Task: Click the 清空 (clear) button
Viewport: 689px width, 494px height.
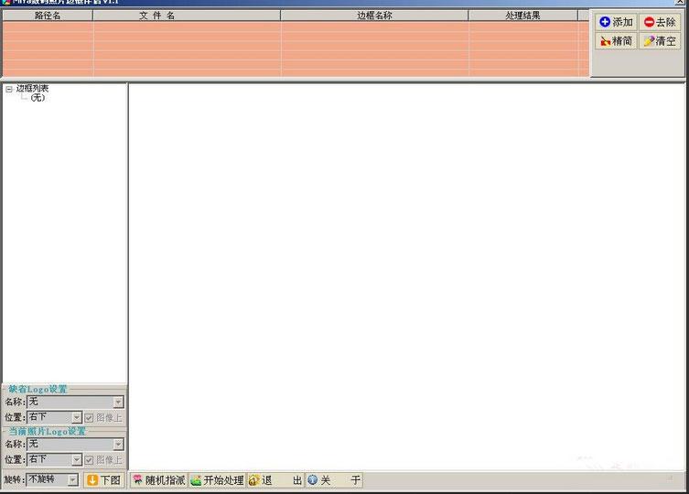Action: click(660, 41)
